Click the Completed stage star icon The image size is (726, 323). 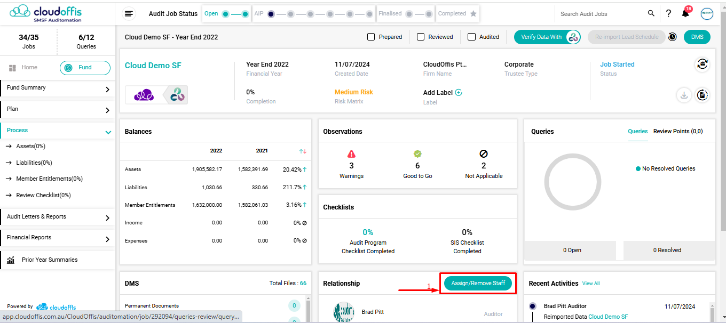pos(473,14)
